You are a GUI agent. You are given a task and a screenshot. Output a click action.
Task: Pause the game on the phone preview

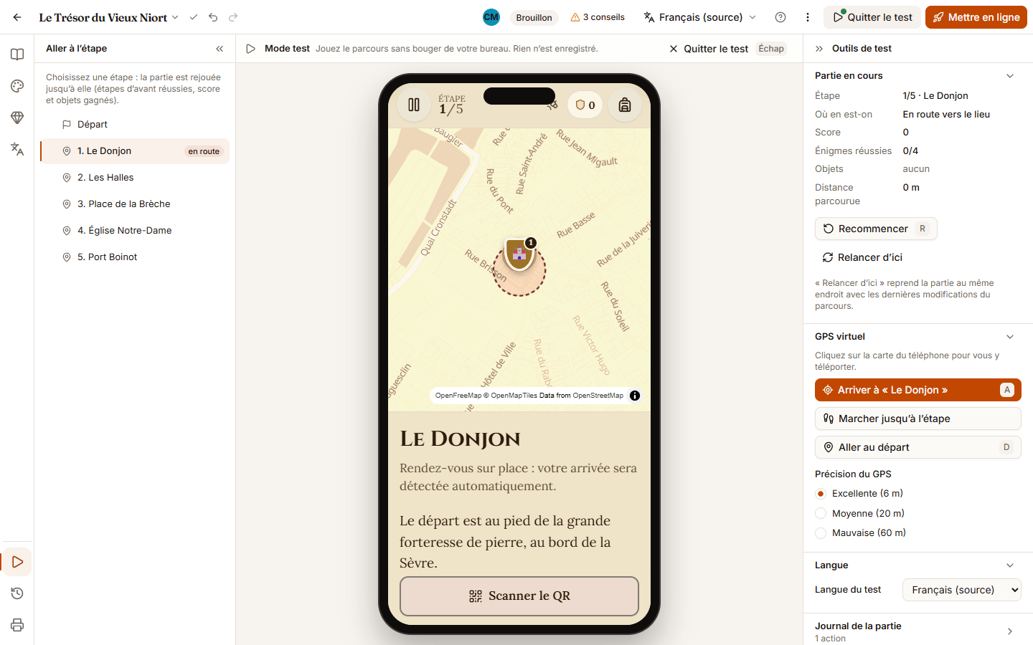[x=414, y=105]
